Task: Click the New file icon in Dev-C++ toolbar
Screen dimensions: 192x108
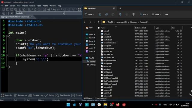Action: tap(4, 9)
